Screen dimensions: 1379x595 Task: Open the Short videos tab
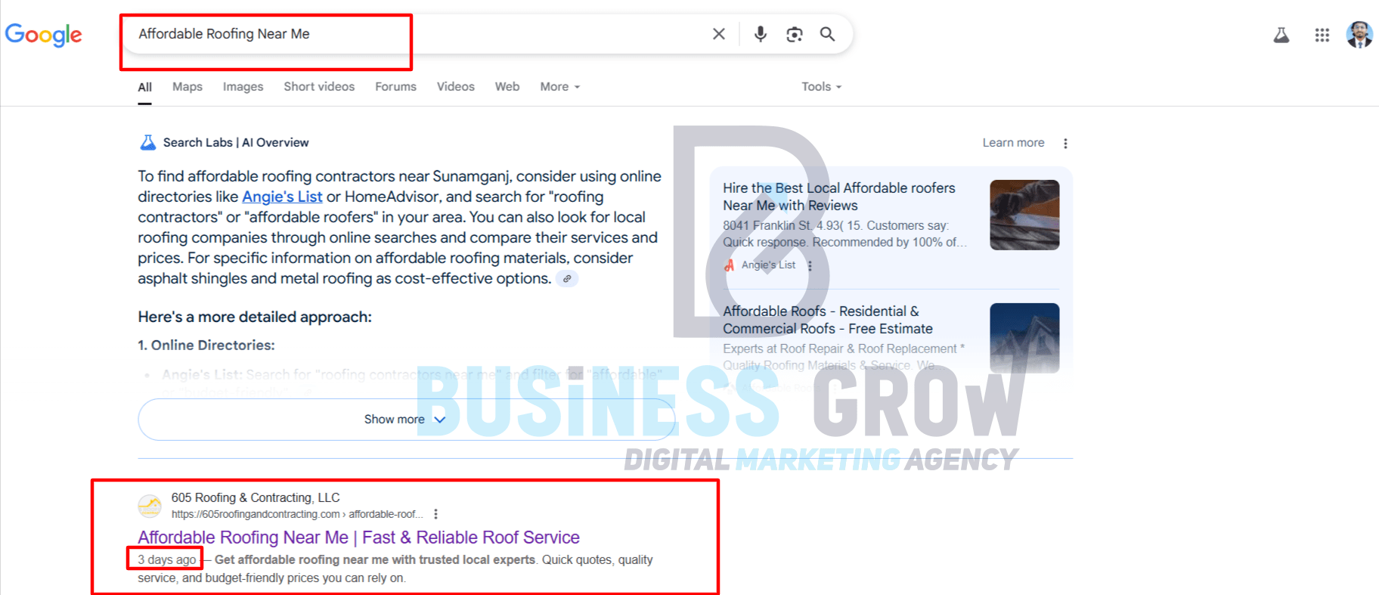click(x=319, y=87)
